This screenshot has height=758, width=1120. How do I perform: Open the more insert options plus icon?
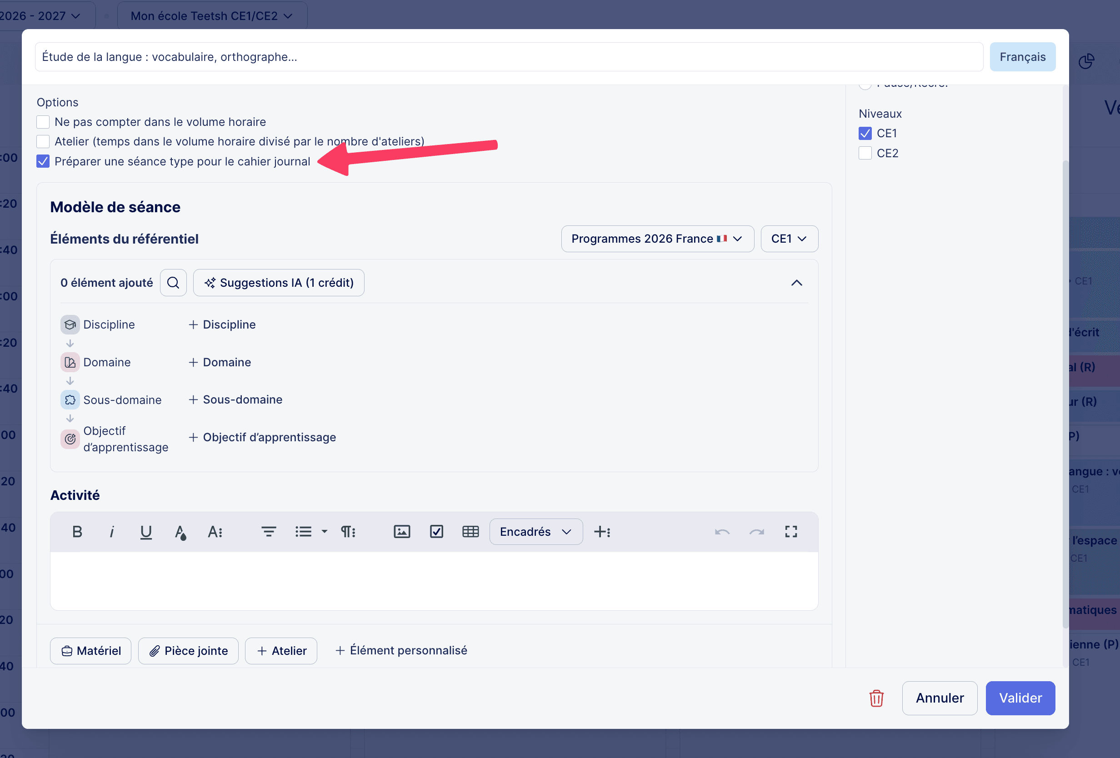click(602, 532)
